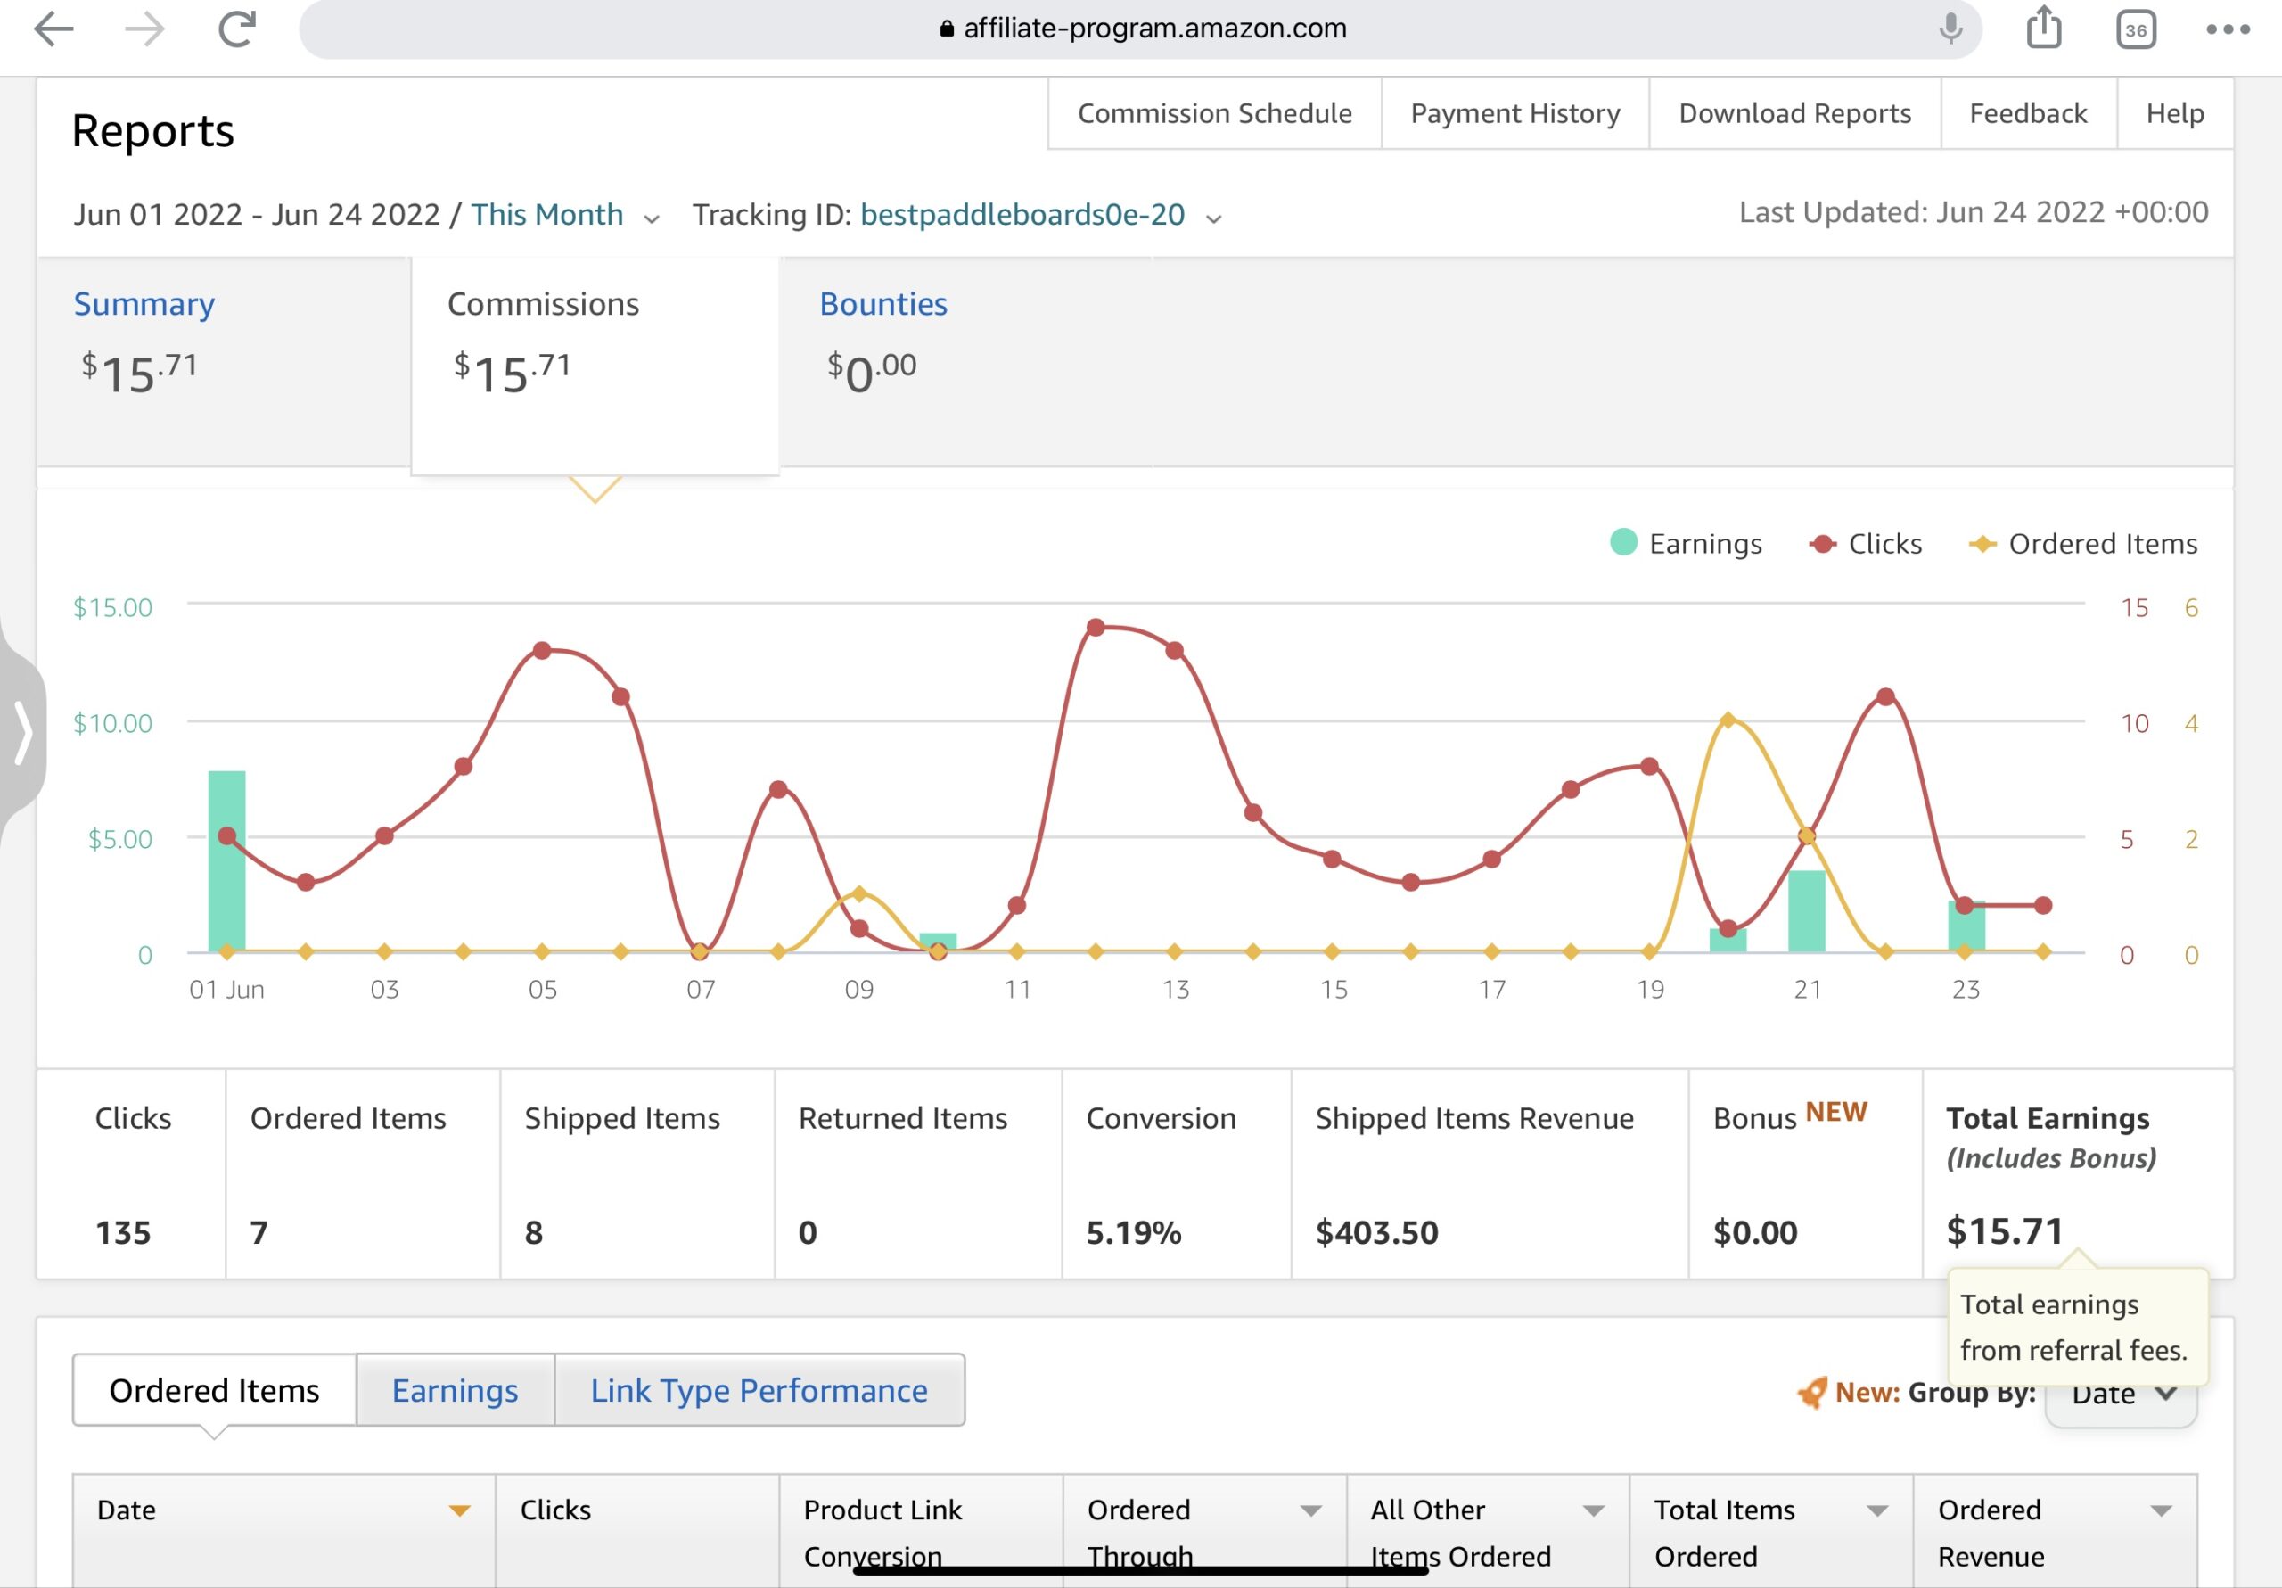2282x1588 pixels.
Task: Switch to the Earnings table tab
Action: pyautogui.click(x=455, y=1389)
